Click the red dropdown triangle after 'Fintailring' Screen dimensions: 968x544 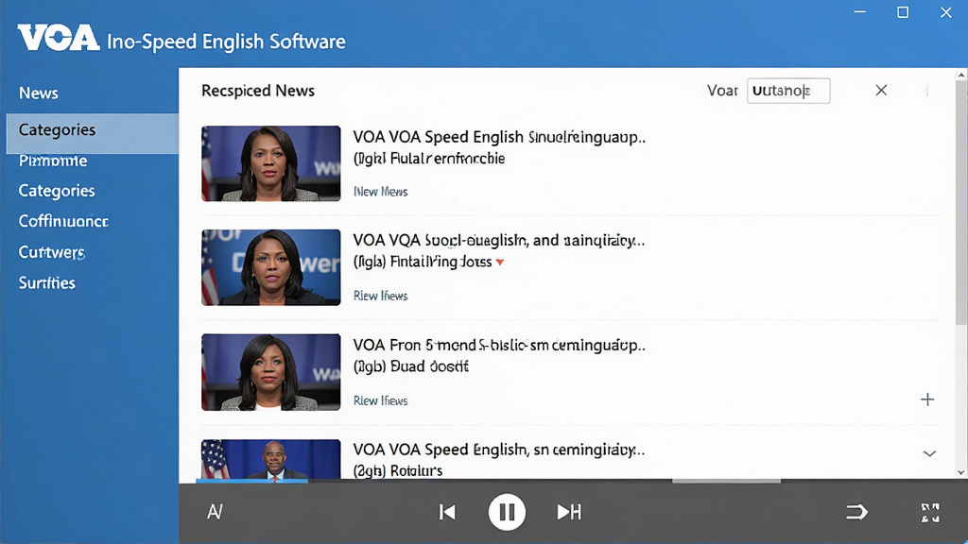(500, 263)
